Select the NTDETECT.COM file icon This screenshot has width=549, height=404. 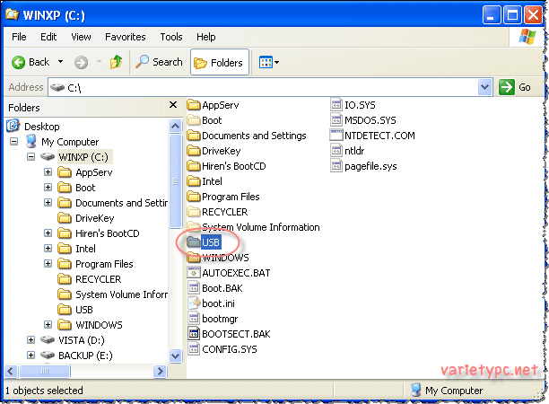click(336, 136)
